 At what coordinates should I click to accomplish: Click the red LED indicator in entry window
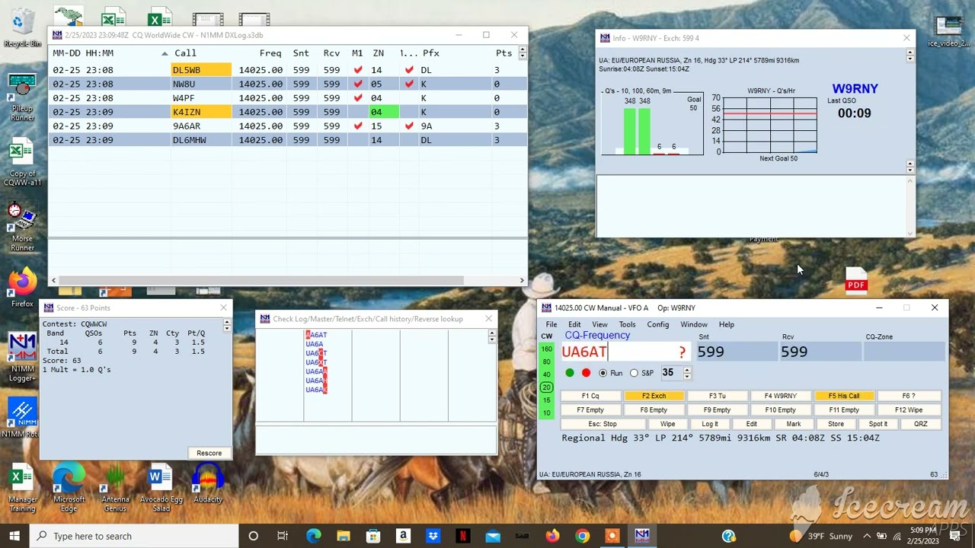tap(586, 373)
